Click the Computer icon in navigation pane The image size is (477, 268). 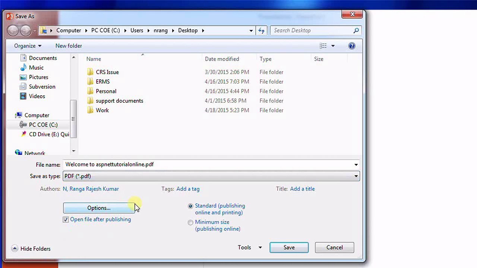point(19,115)
